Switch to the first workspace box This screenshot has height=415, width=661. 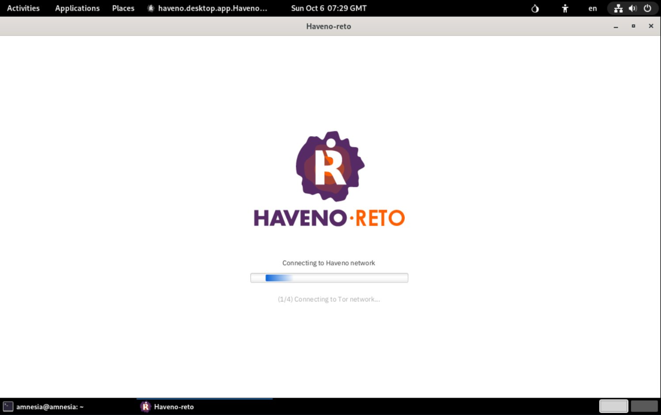(x=613, y=406)
